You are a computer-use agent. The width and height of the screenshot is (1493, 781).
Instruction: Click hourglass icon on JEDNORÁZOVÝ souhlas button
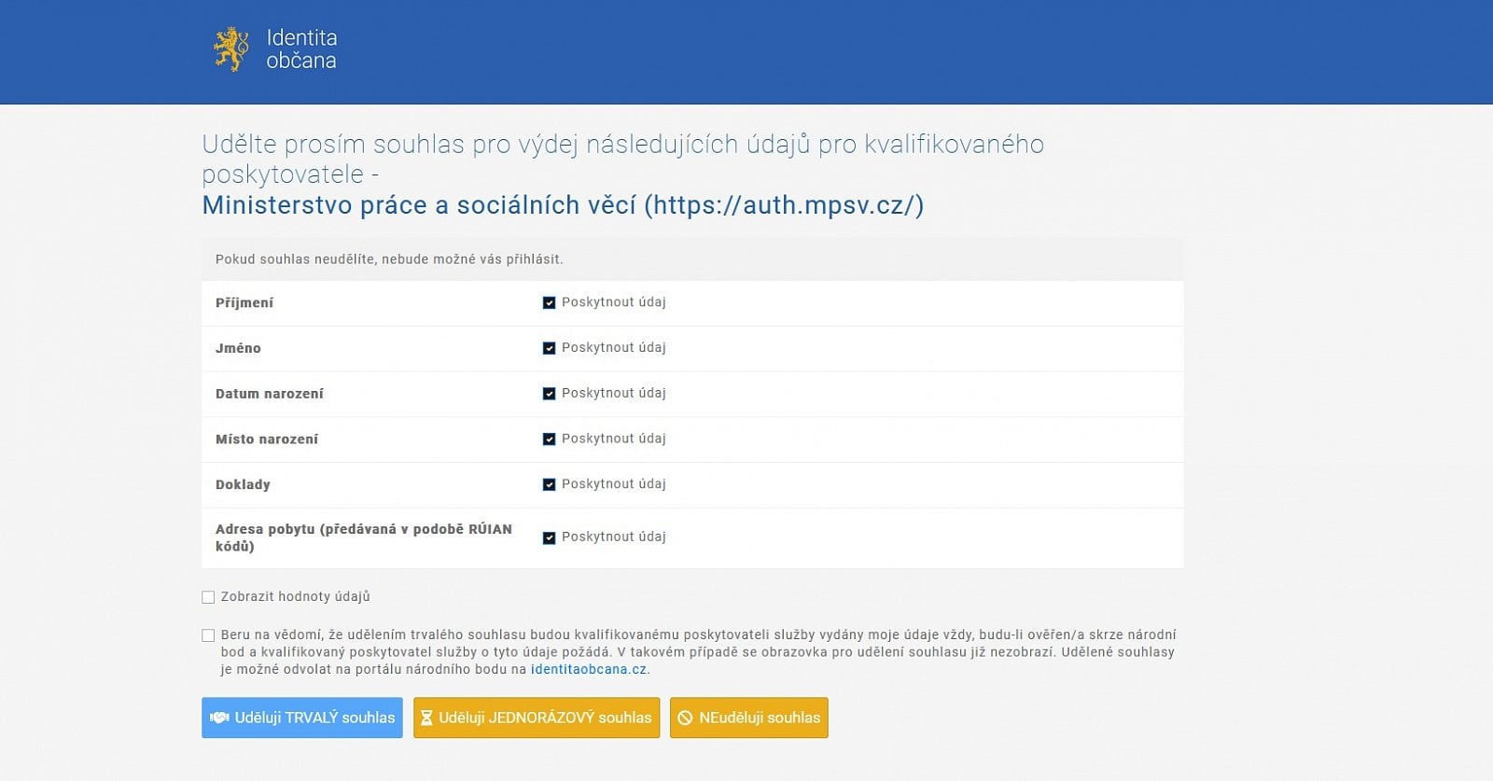coord(426,718)
